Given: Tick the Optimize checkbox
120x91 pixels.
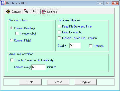Looking at the screenshot, I should (90, 46).
